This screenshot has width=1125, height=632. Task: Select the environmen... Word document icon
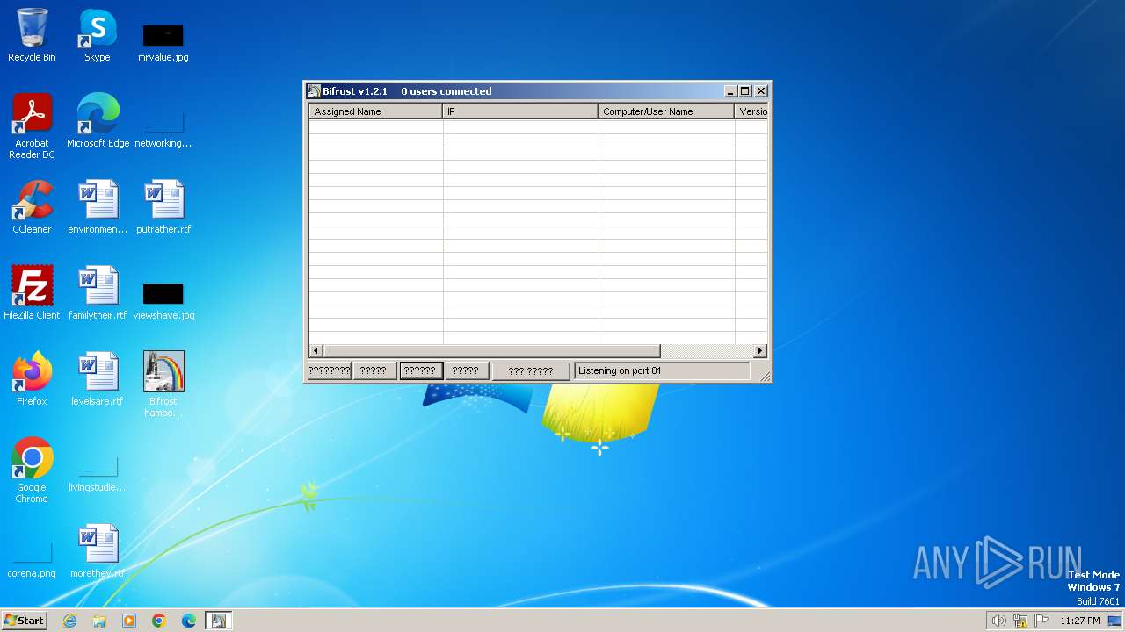[x=98, y=207]
